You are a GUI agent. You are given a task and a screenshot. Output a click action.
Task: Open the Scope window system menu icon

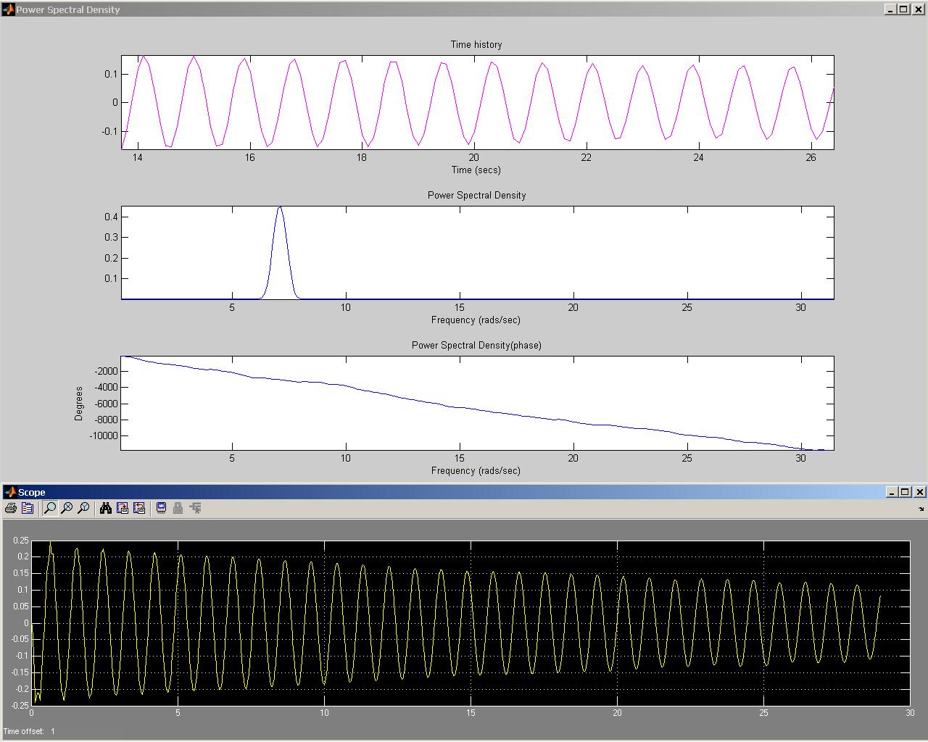pos(10,492)
